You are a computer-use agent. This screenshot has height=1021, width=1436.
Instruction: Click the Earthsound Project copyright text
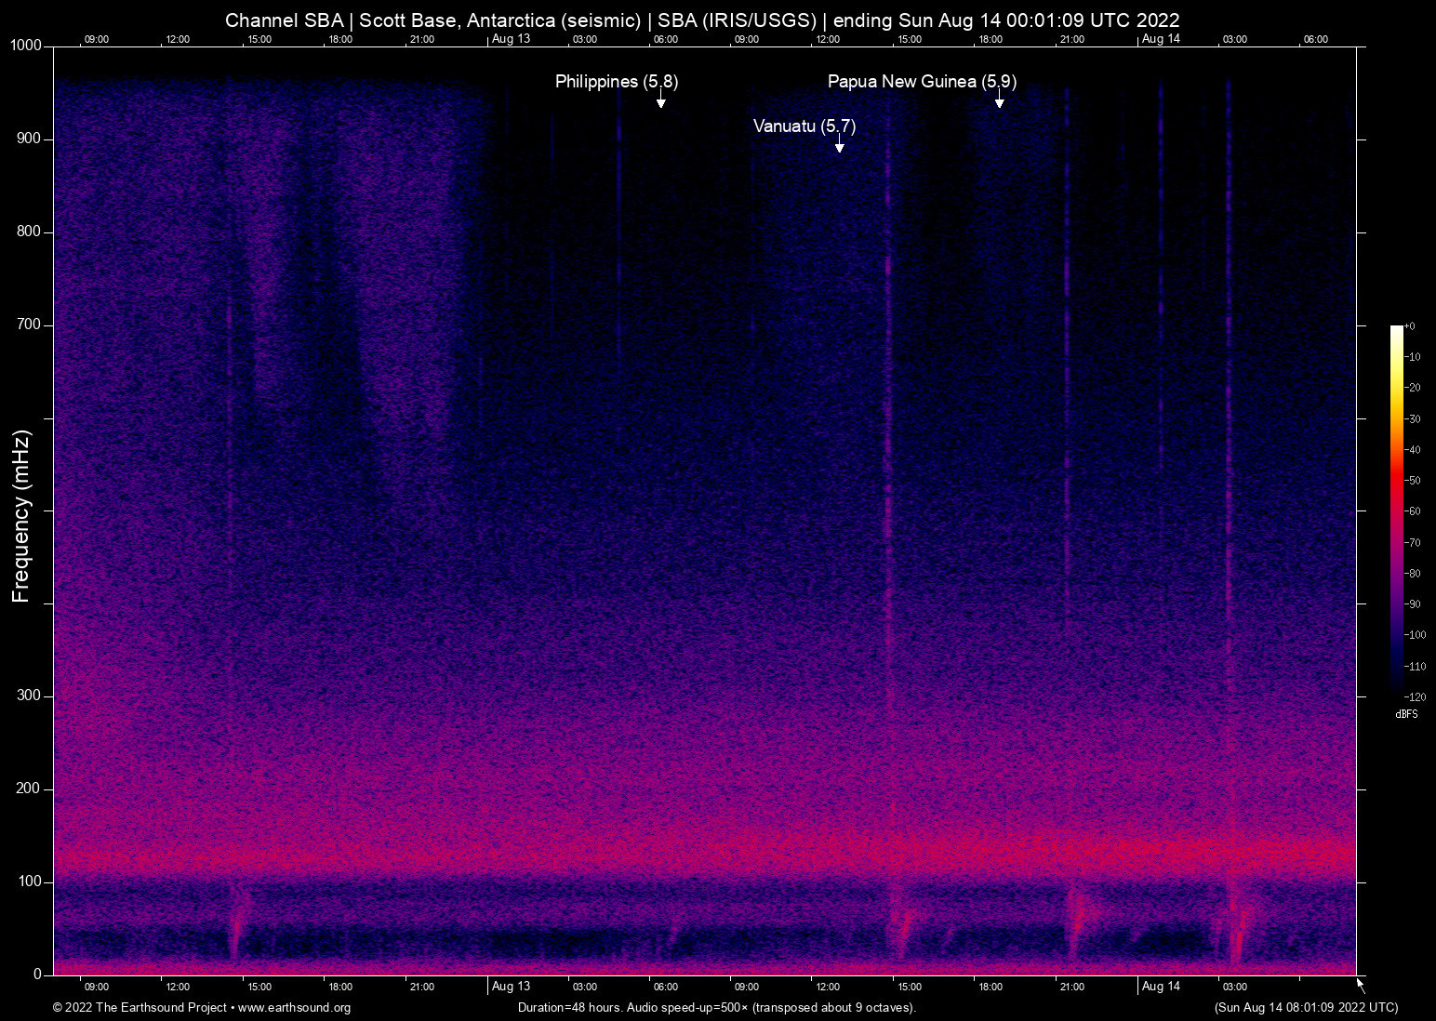140,1008
